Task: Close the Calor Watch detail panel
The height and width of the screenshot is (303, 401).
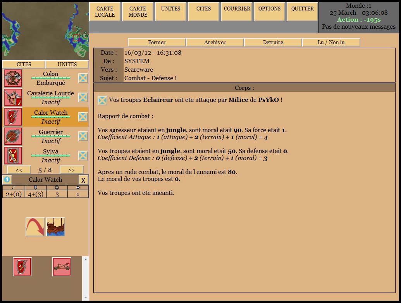Action: (83, 180)
